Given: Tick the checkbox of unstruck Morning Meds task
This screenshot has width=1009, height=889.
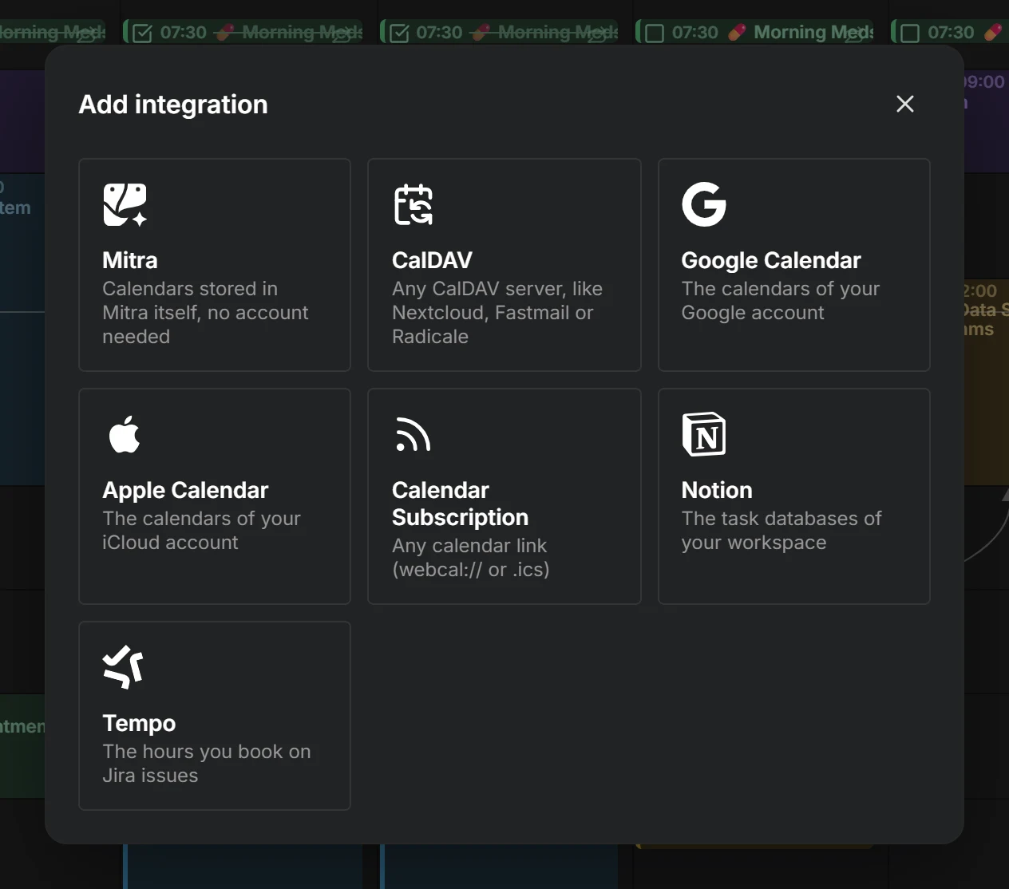Looking at the screenshot, I should [x=655, y=33].
